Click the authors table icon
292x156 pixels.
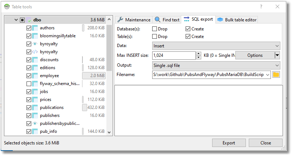[x=35, y=28]
